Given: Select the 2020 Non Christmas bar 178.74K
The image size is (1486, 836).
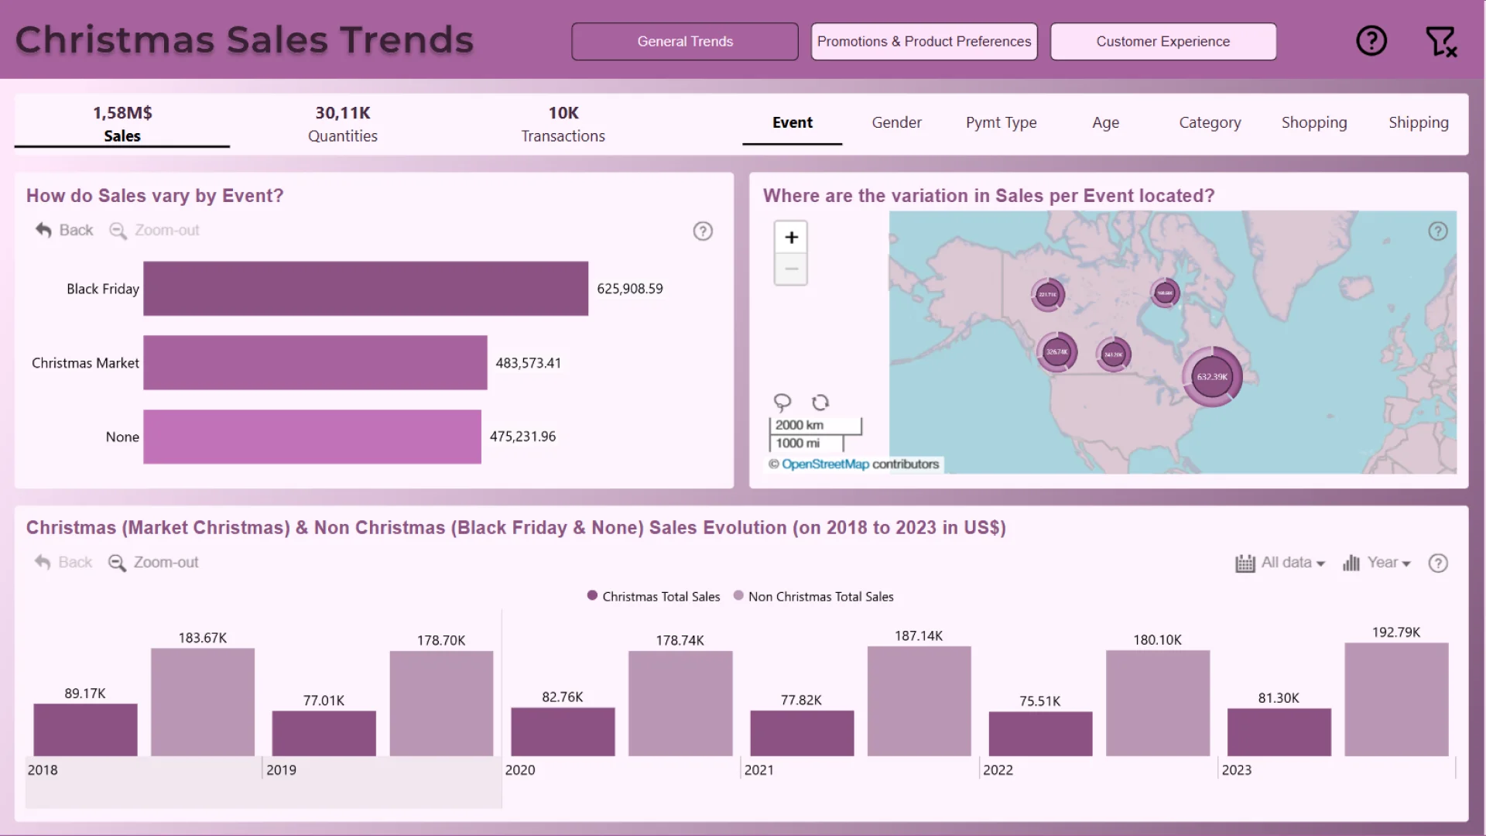Looking at the screenshot, I should click(680, 704).
